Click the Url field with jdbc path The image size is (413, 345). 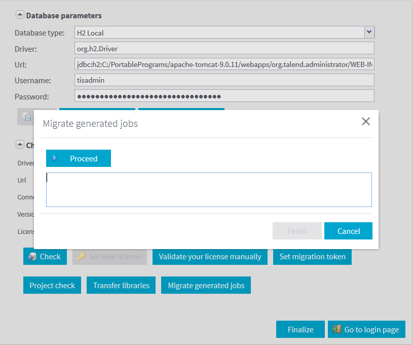(x=224, y=64)
